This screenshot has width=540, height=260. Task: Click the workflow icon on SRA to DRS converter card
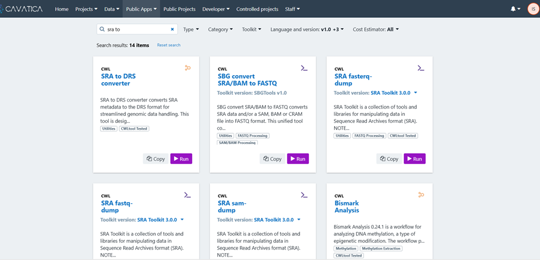pos(187,68)
